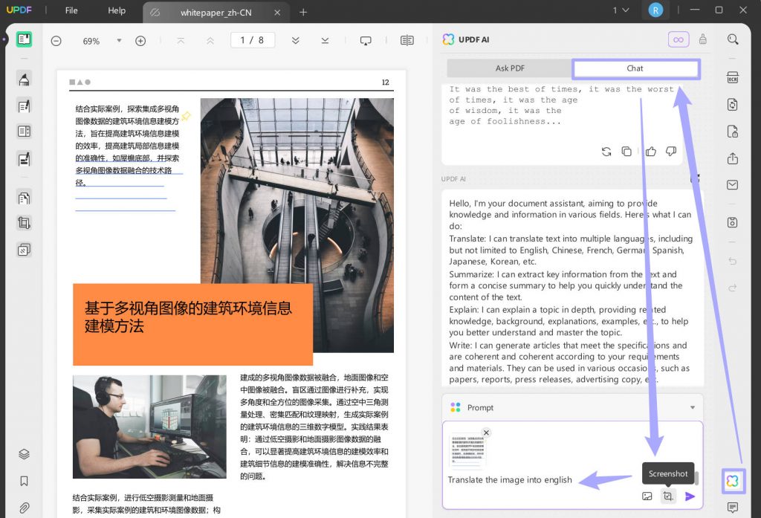
Task: Open the File menu
Action: [71, 10]
